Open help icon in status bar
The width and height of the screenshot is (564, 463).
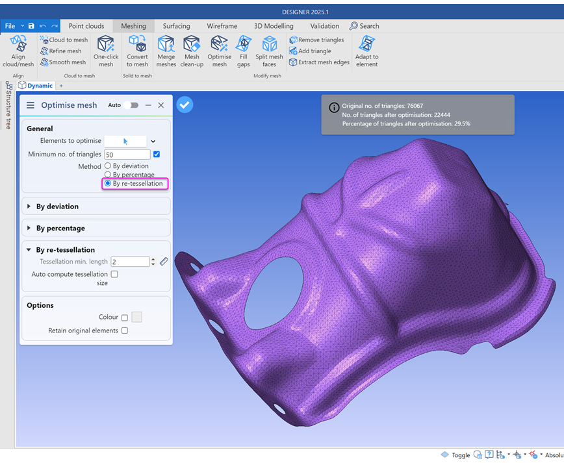pos(489,455)
